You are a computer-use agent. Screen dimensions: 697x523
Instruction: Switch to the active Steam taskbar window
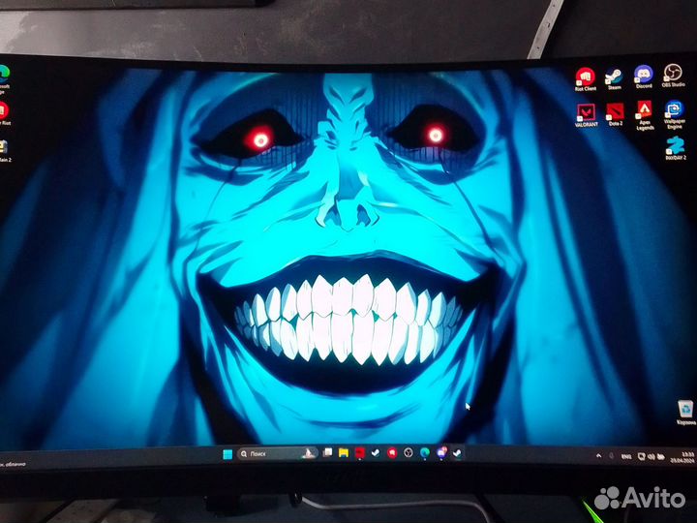point(457,453)
